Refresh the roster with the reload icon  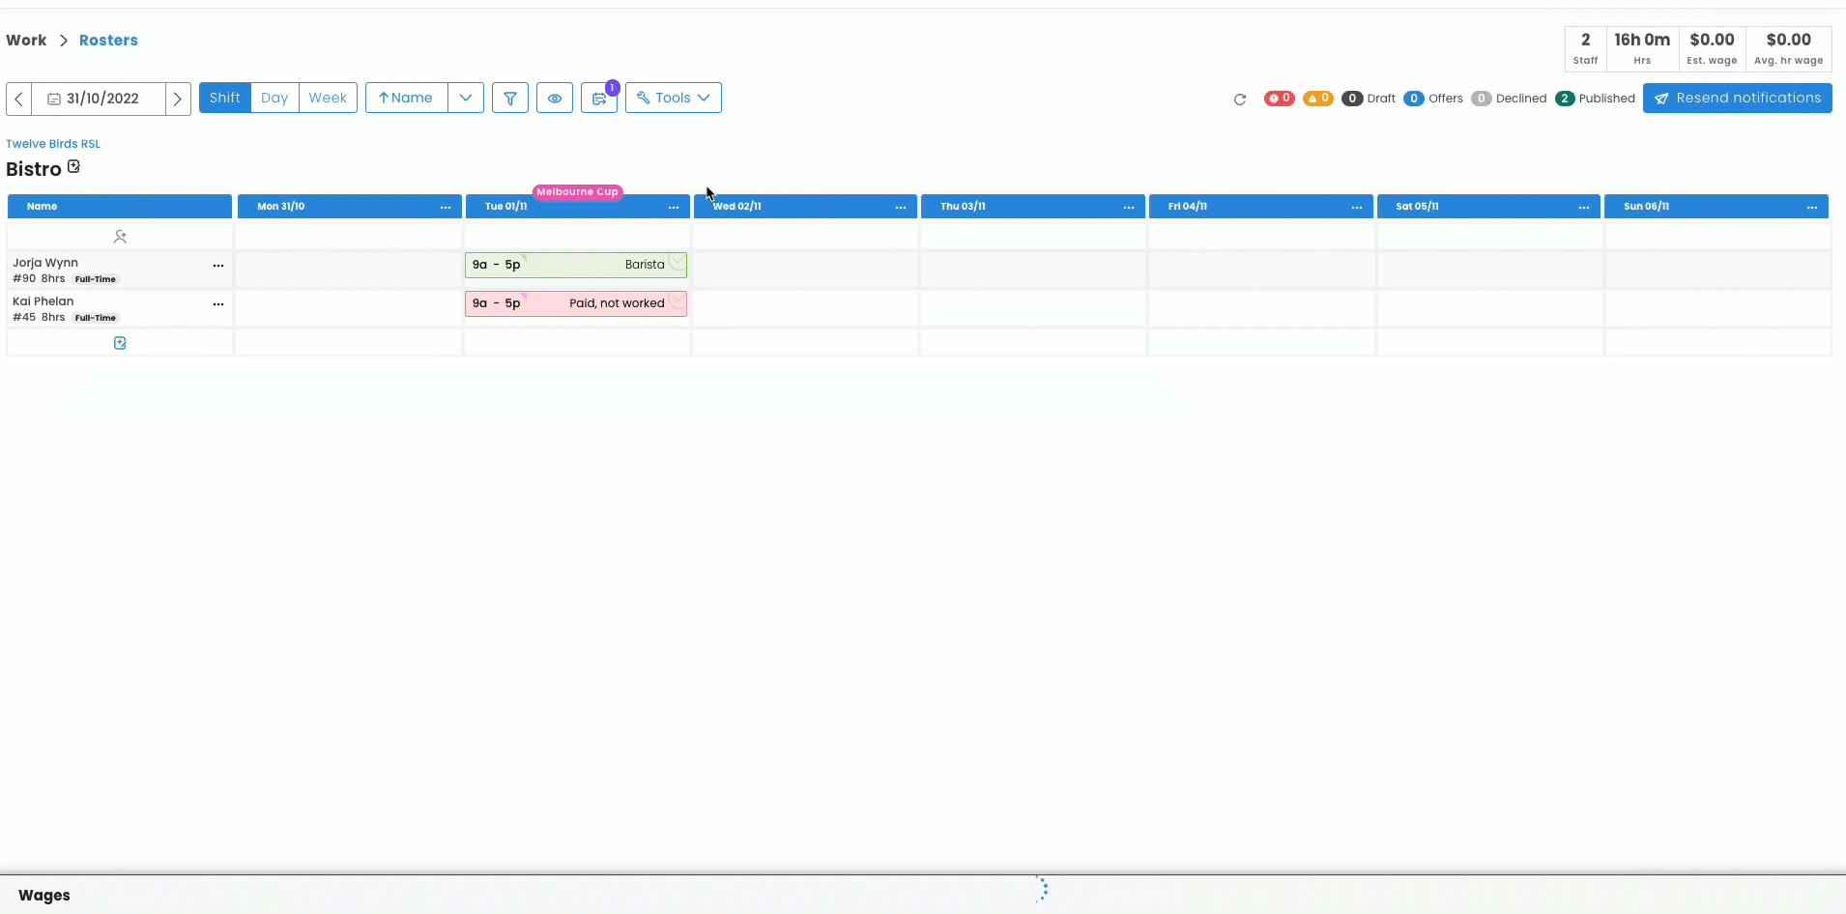point(1240,100)
